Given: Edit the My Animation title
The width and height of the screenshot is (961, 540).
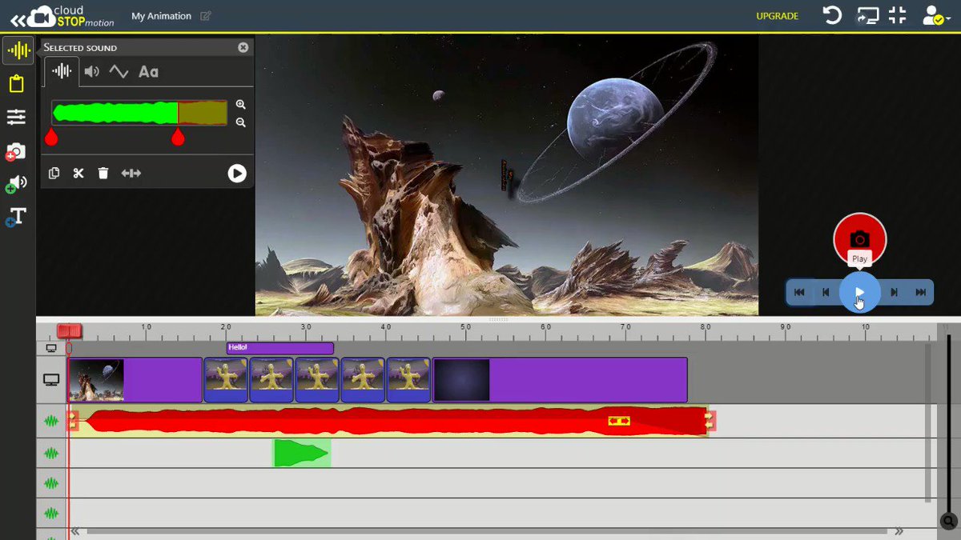Looking at the screenshot, I should (x=206, y=16).
